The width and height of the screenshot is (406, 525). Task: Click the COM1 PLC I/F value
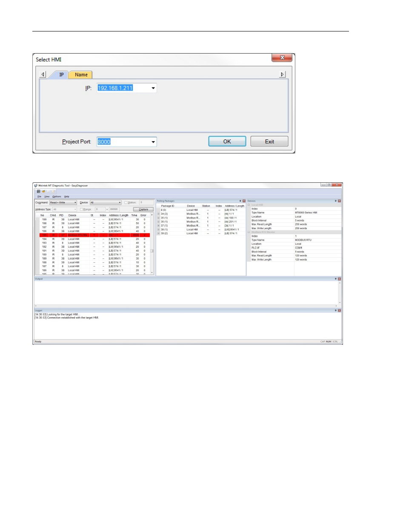coord(299,248)
